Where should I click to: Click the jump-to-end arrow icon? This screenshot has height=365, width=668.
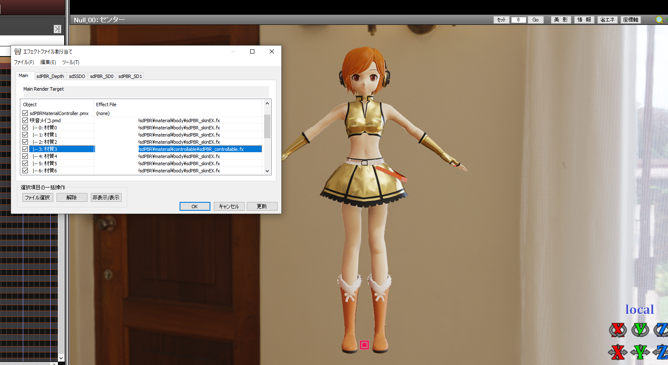(57, 29)
